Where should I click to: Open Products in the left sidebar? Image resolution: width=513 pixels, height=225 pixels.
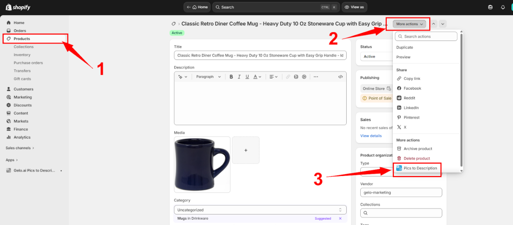point(22,38)
